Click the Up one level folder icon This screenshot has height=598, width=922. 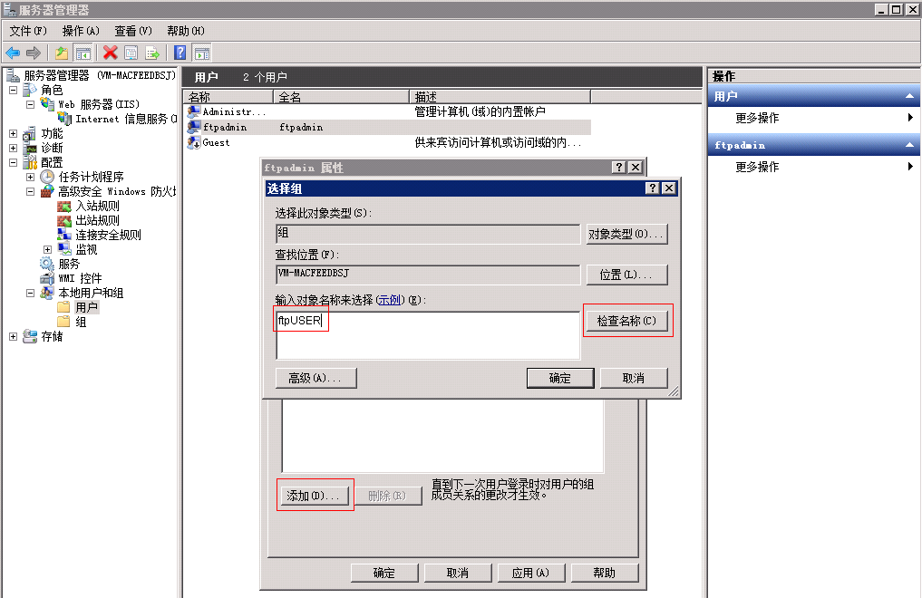click(x=61, y=53)
